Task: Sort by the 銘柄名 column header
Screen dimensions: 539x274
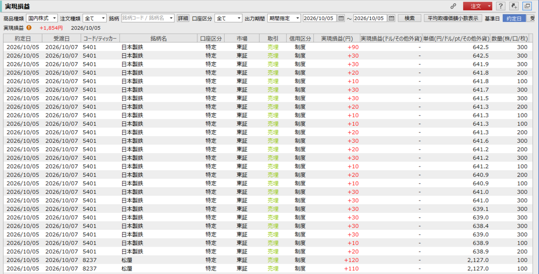Action: (158, 38)
